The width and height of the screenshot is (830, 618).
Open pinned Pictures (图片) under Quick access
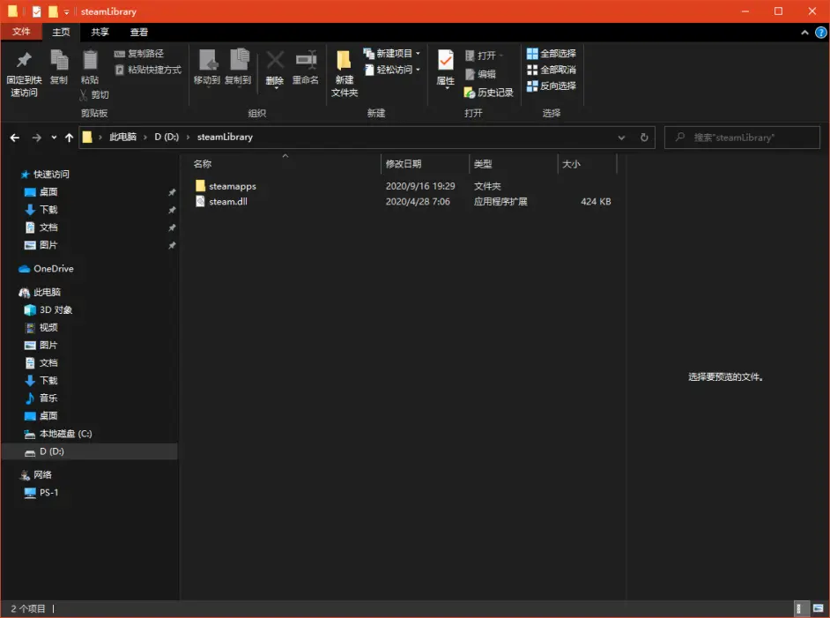(48, 245)
